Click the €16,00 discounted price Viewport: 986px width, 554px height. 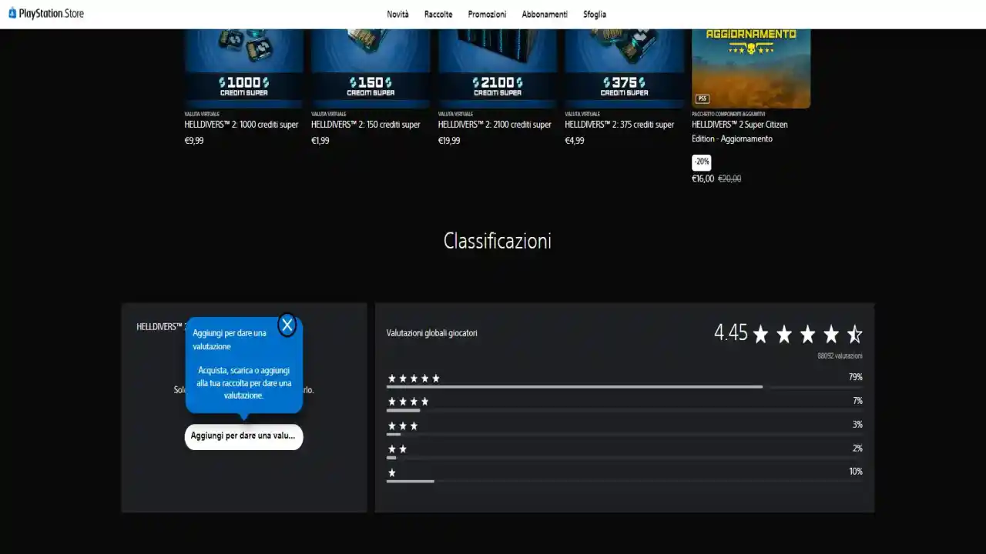coord(703,179)
